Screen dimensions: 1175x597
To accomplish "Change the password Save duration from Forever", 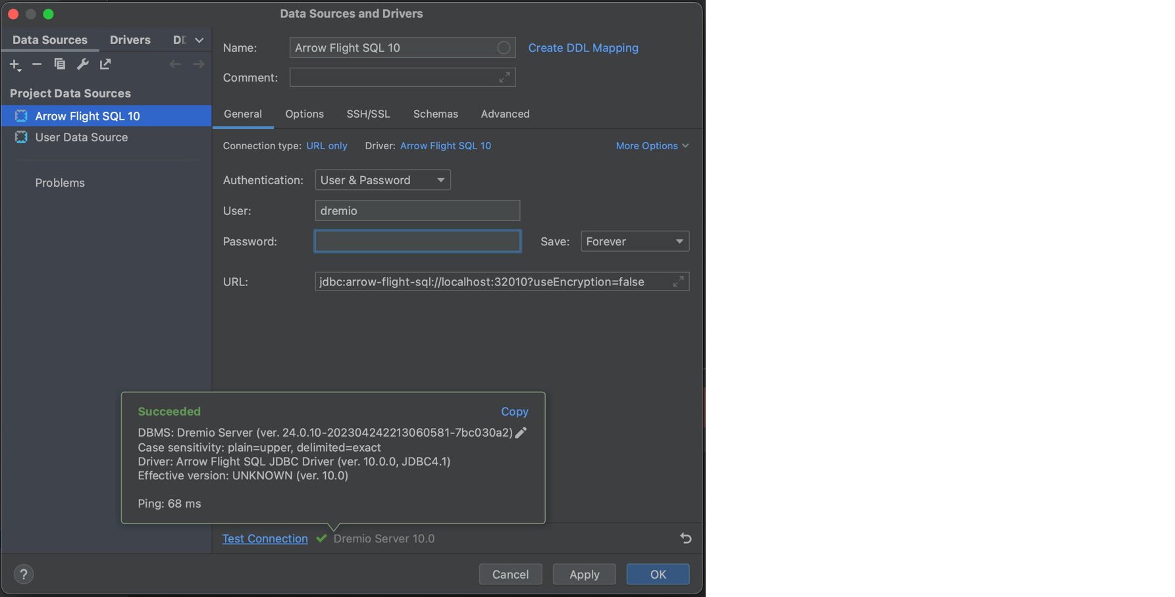I will point(634,241).
